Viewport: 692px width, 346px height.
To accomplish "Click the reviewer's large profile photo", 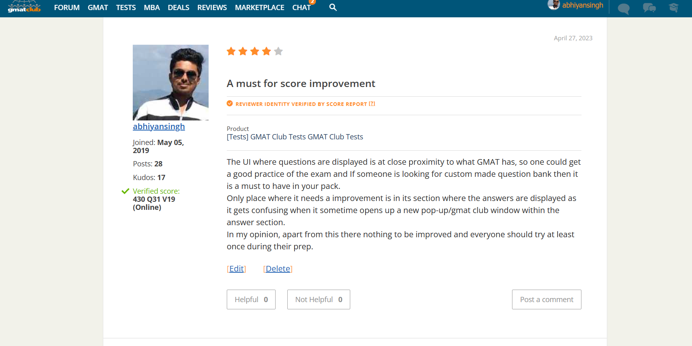I will coord(171,82).
